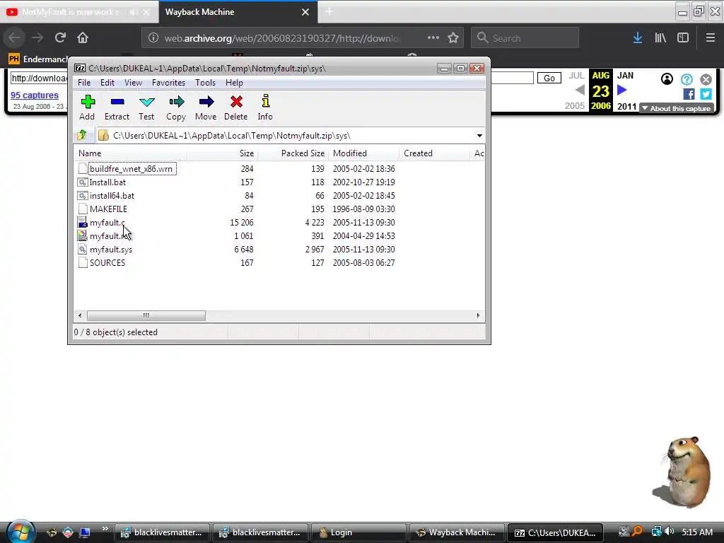Image resolution: width=724 pixels, height=543 pixels.
Task: Sort by the Modified column header
Action: 363,153
